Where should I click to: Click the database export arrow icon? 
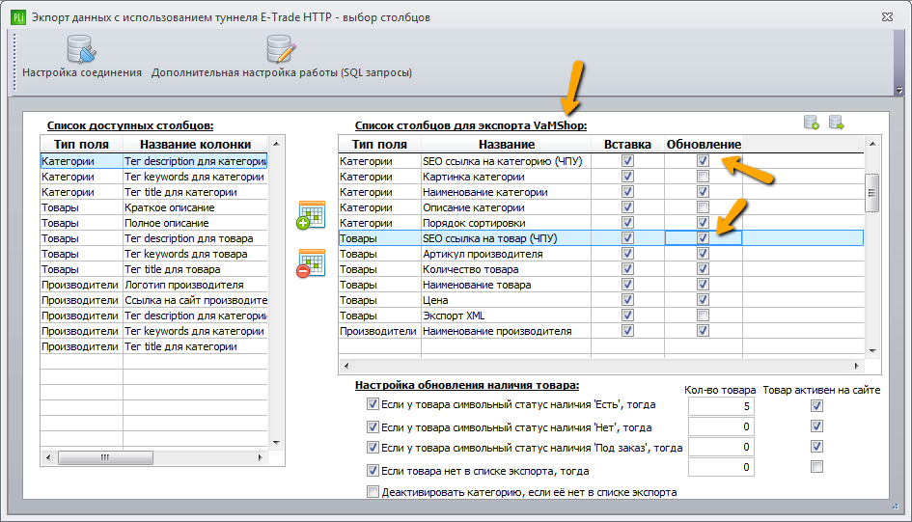click(837, 123)
